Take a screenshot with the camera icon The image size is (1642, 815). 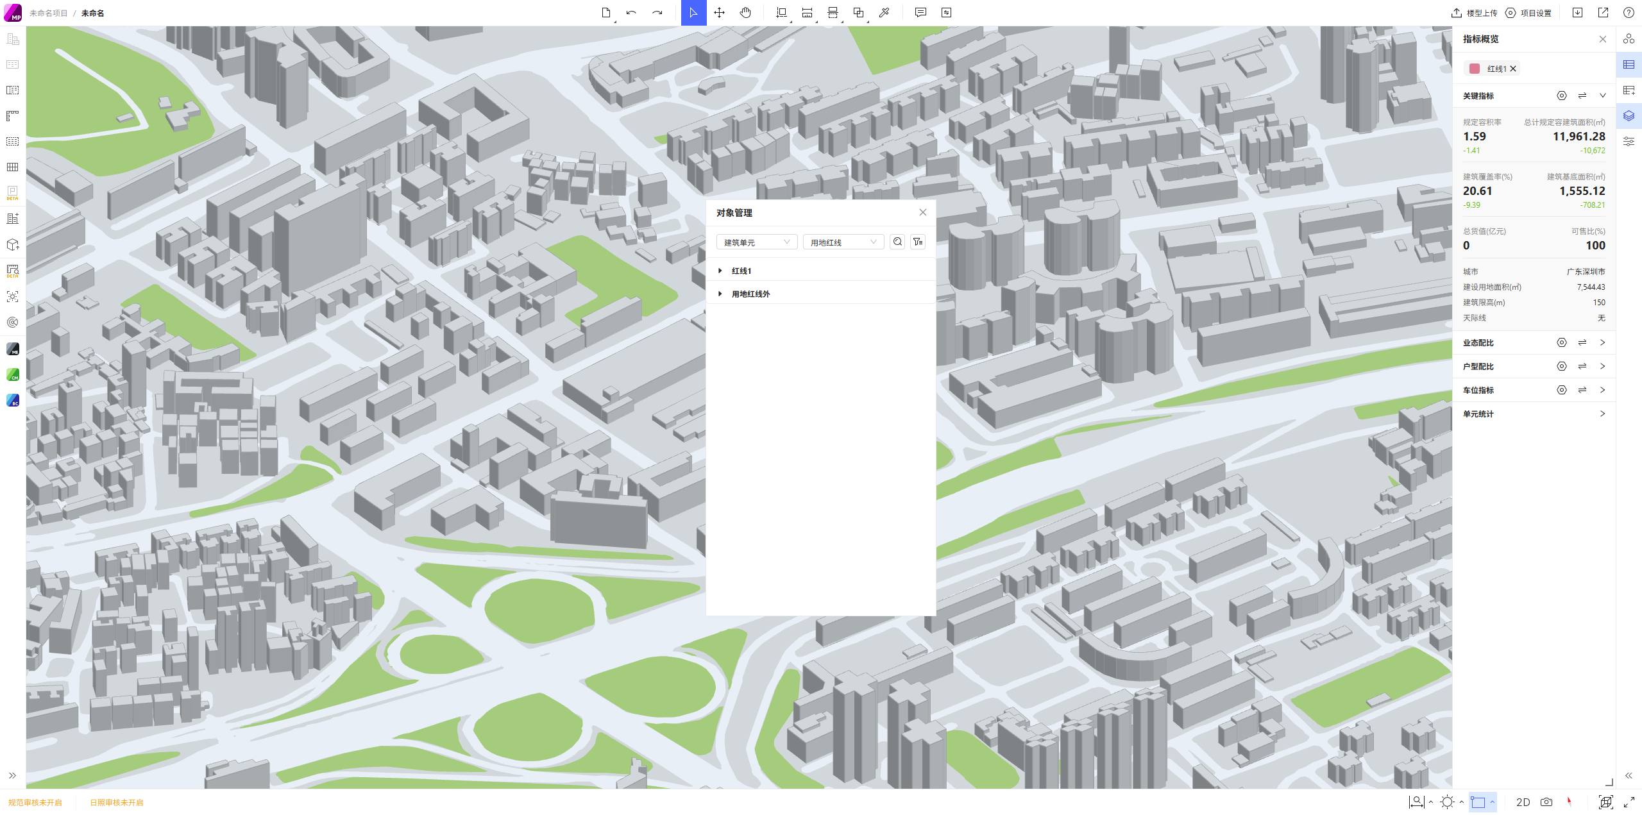[1546, 802]
